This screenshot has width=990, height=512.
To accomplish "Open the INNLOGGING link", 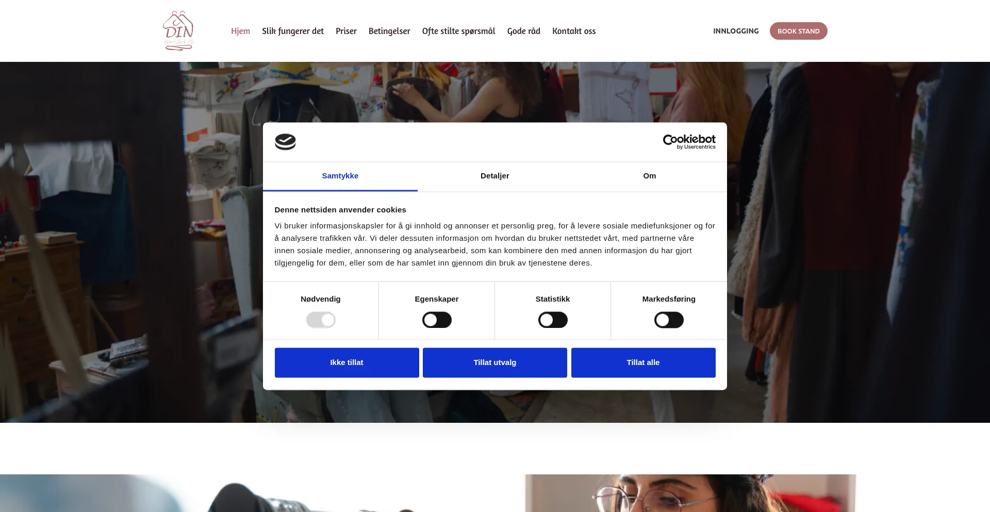I will pos(736,31).
